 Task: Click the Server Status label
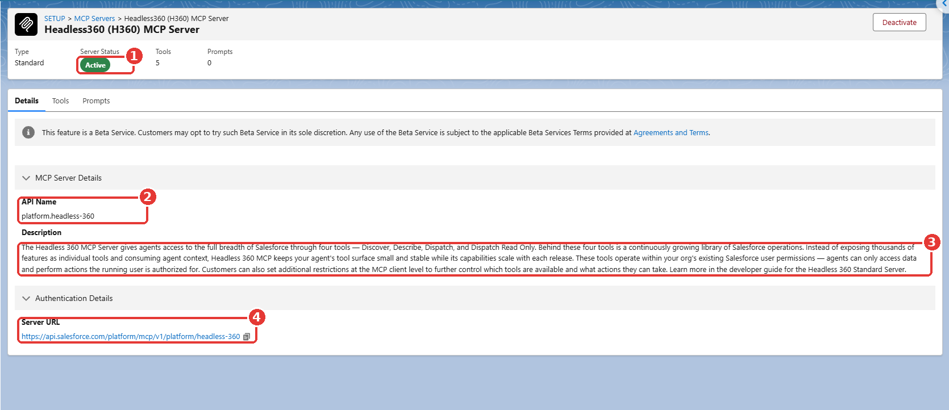click(99, 52)
